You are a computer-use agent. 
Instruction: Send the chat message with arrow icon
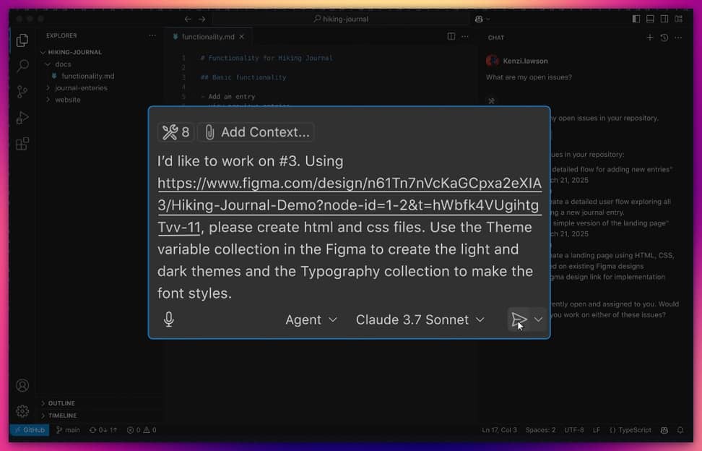click(519, 319)
